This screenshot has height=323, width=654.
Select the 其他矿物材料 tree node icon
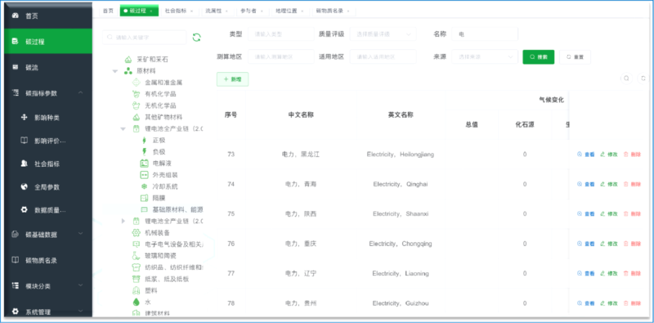point(136,117)
